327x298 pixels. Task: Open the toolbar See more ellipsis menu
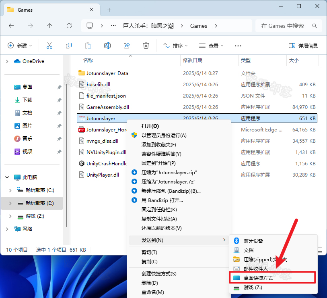pyautogui.click(x=238, y=46)
